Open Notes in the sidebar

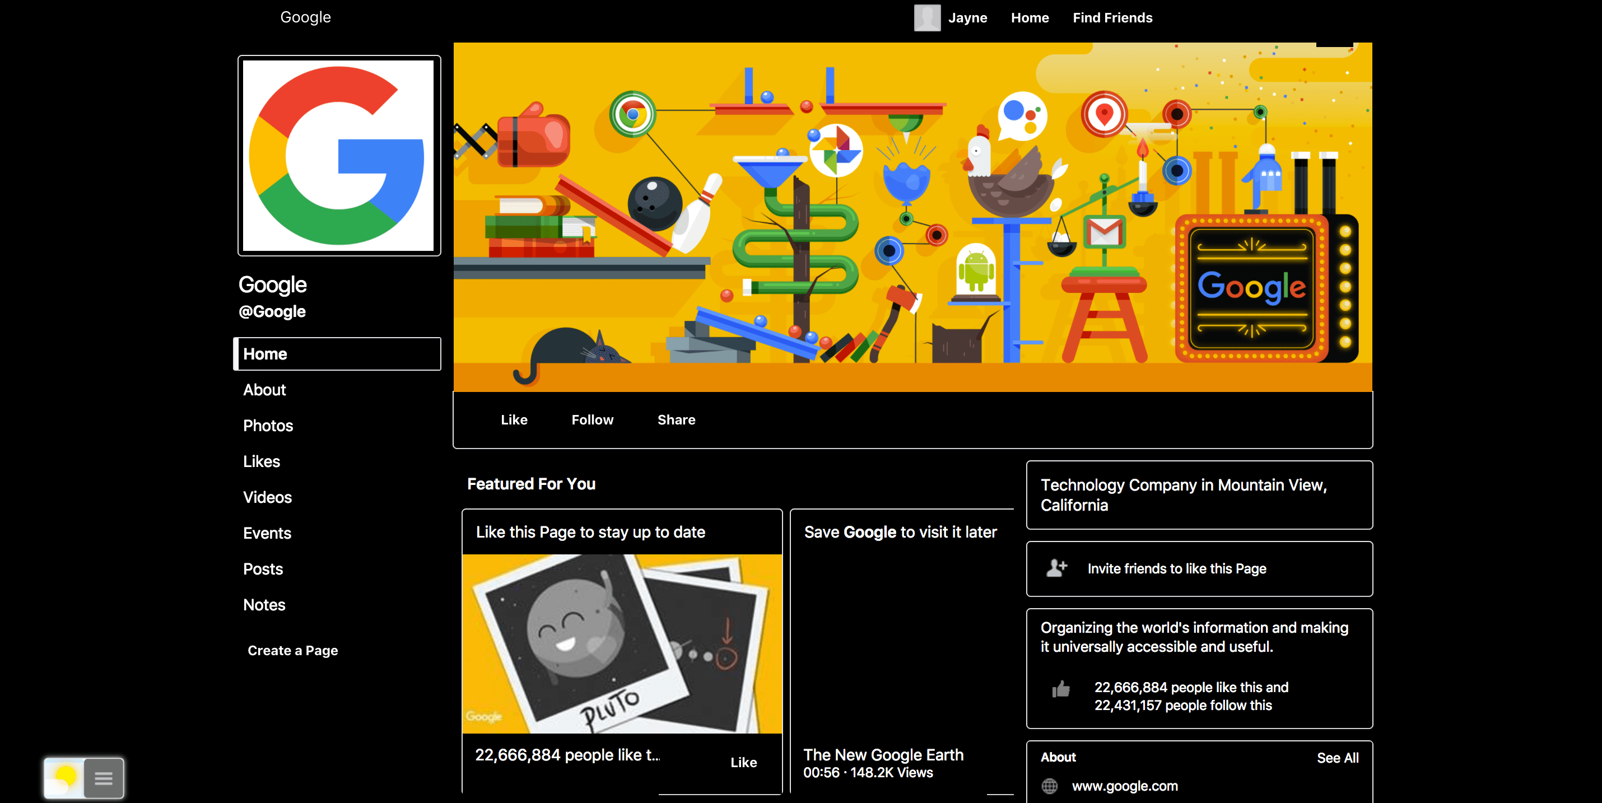click(x=264, y=605)
